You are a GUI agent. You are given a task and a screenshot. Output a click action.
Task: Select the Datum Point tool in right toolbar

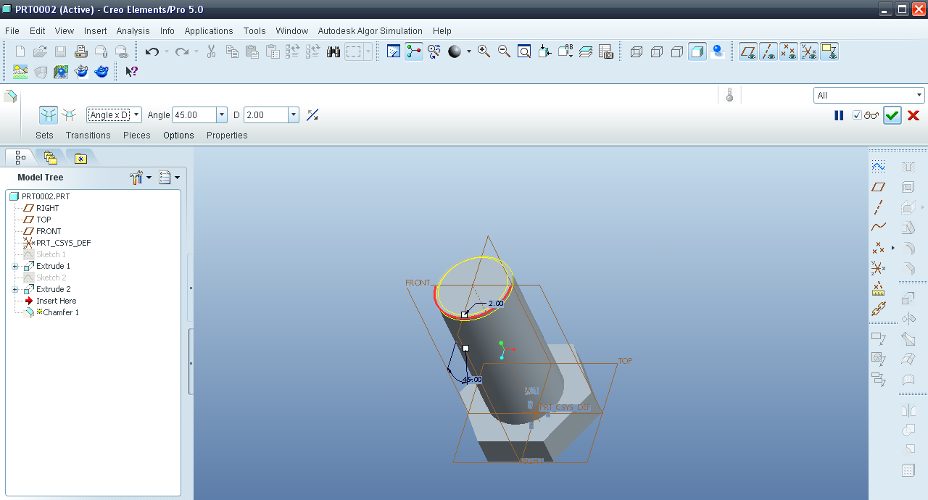878,248
